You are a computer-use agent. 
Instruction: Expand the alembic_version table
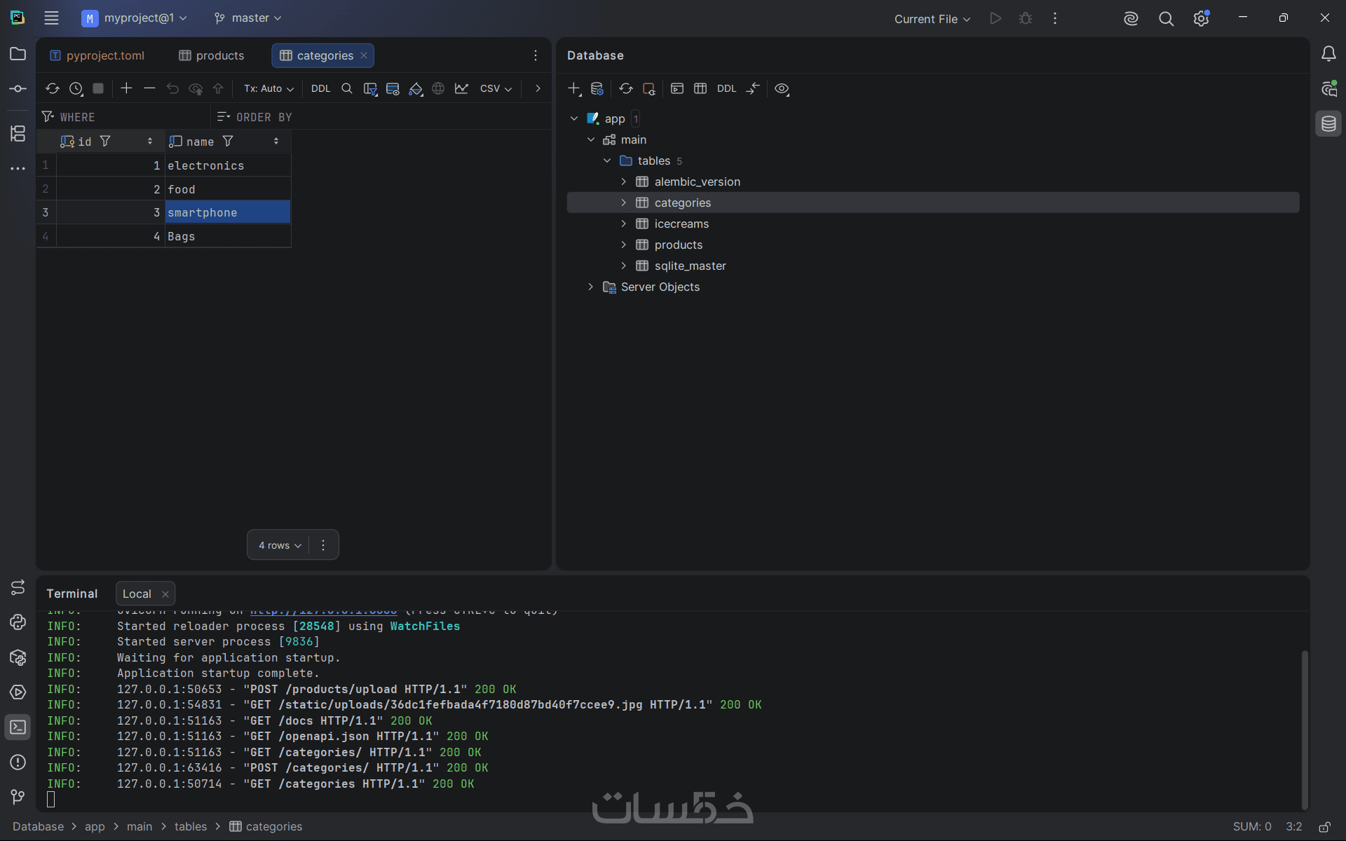click(623, 182)
